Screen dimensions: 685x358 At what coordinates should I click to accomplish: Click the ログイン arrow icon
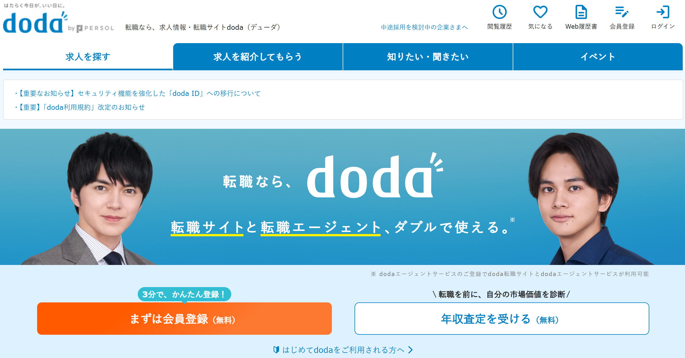pyautogui.click(x=663, y=12)
